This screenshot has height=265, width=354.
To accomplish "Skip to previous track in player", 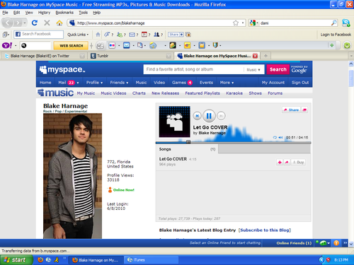I will coord(197,116).
